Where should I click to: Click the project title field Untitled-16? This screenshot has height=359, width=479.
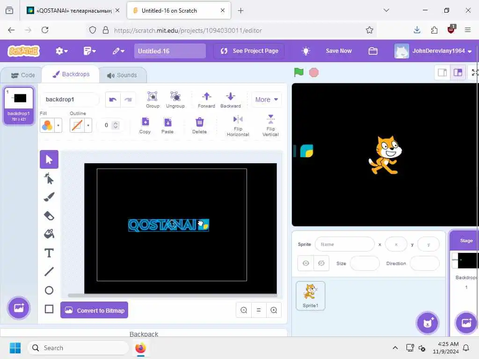tap(170, 51)
